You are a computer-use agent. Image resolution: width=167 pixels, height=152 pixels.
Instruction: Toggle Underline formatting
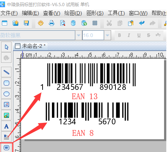pos(139,35)
